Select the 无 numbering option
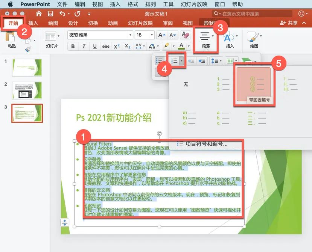This screenshot has width=312, height=252. tap(186, 85)
